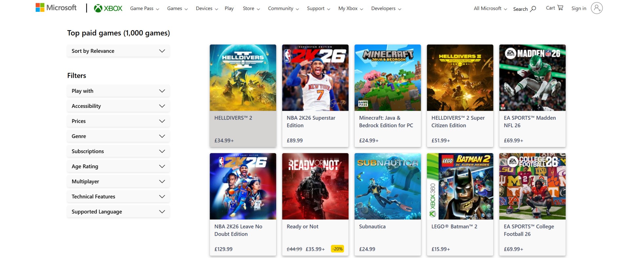
Task: Click the -20% discount badge
Action: pyautogui.click(x=337, y=249)
